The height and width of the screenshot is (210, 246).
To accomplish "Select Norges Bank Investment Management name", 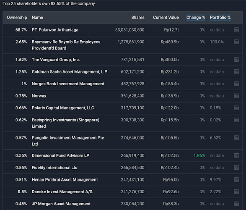I will (x=68, y=84).
